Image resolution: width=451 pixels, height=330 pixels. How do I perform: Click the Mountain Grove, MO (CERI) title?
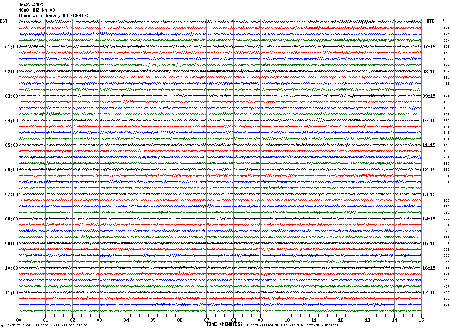click(x=54, y=16)
